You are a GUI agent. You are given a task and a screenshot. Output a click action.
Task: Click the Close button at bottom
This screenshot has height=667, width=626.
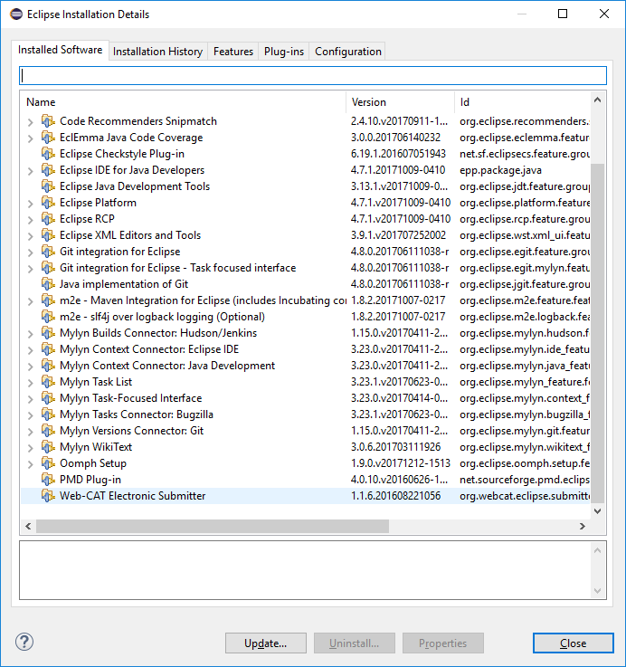click(x=573, y=643)
